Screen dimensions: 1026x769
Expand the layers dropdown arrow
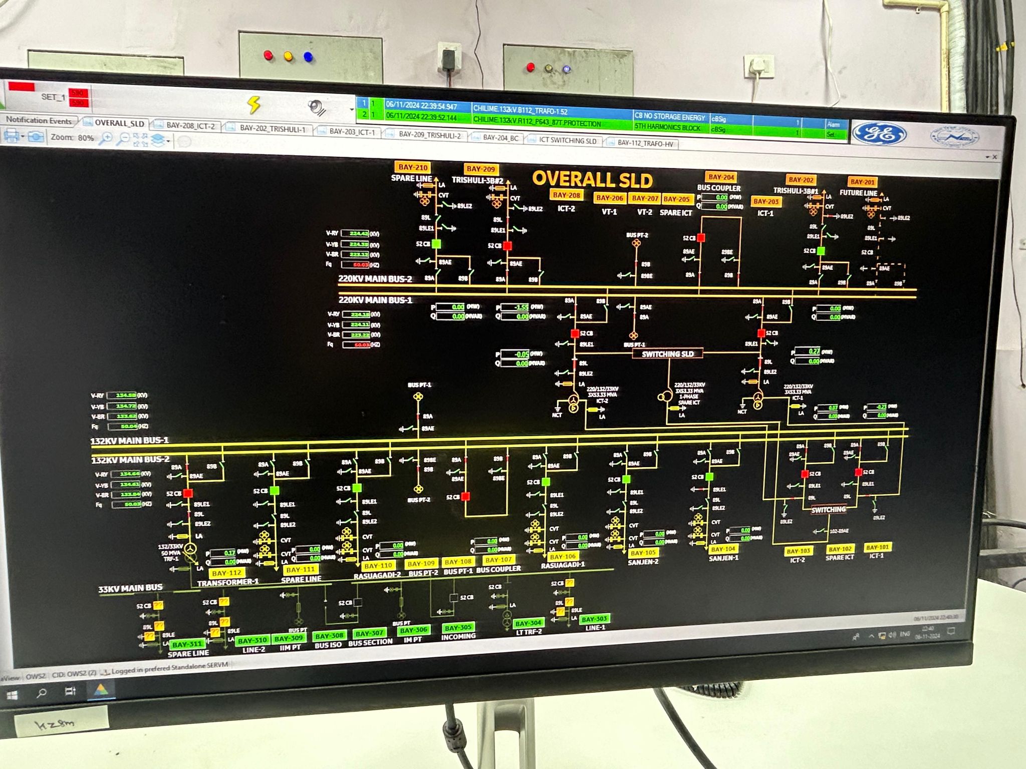[x=168, y=142]
